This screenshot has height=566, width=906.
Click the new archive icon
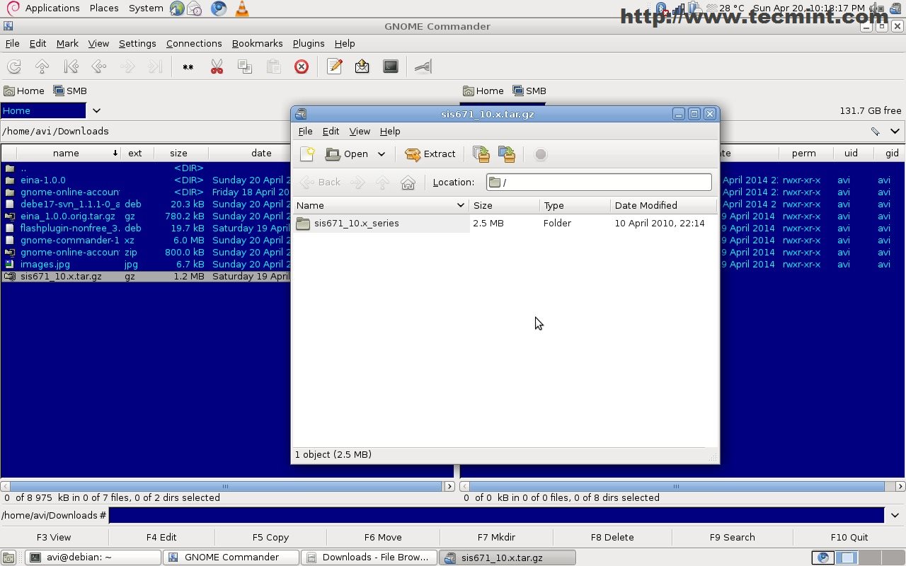307,154
